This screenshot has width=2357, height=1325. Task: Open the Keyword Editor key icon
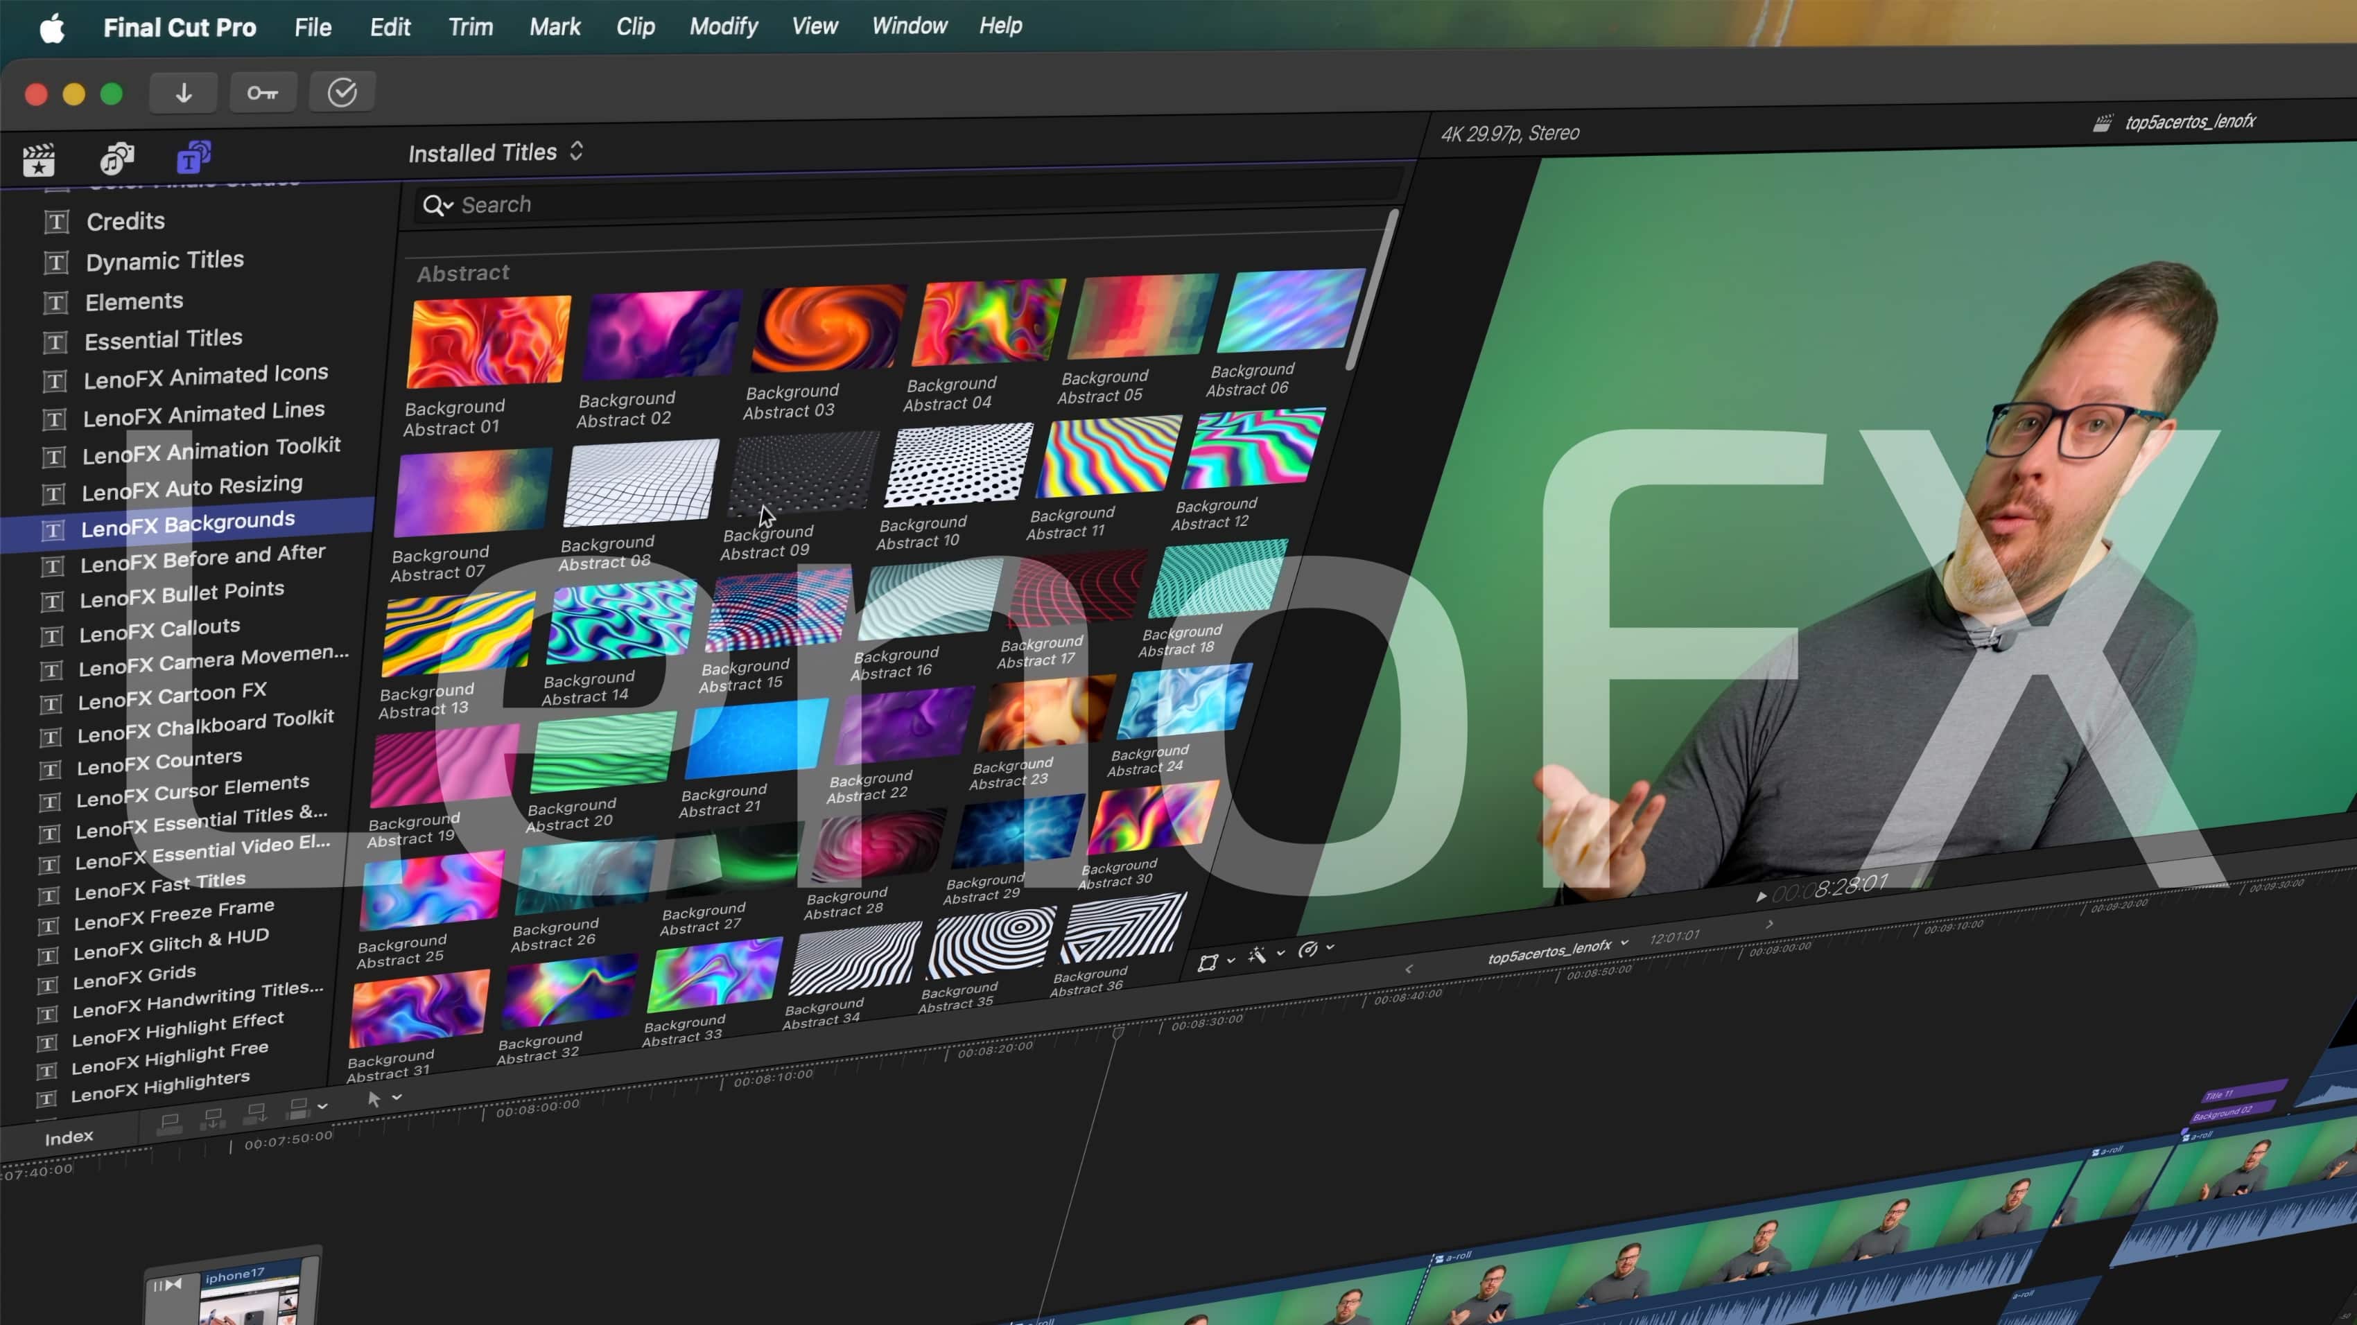[263, 92]
